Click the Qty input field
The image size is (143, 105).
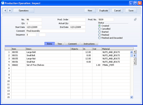point(34,23)
